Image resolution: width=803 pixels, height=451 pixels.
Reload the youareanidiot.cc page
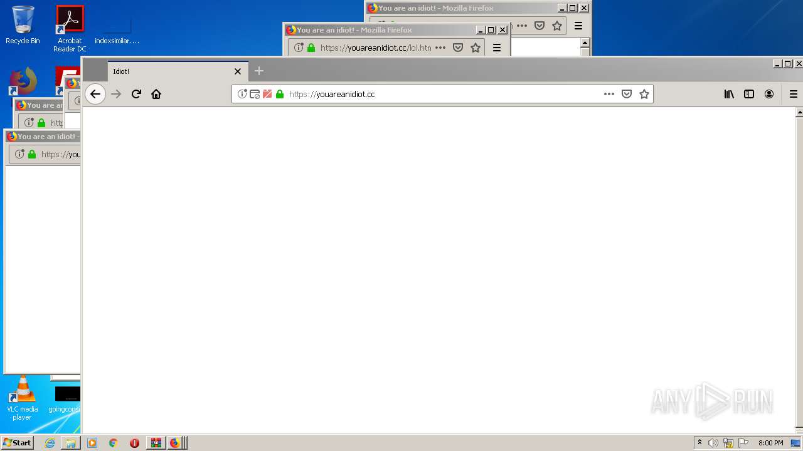click(136, 94)
